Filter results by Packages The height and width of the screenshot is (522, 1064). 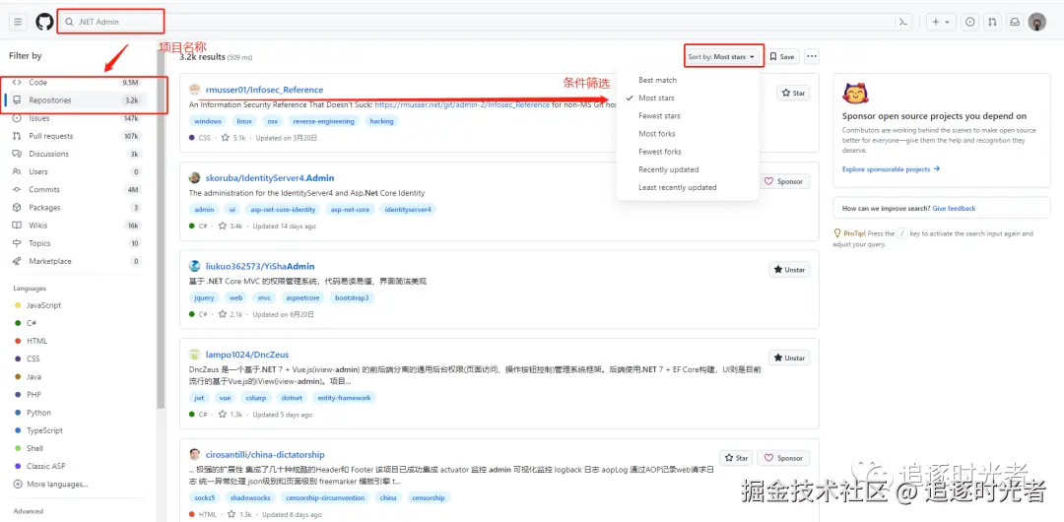(x=76, y=207)
